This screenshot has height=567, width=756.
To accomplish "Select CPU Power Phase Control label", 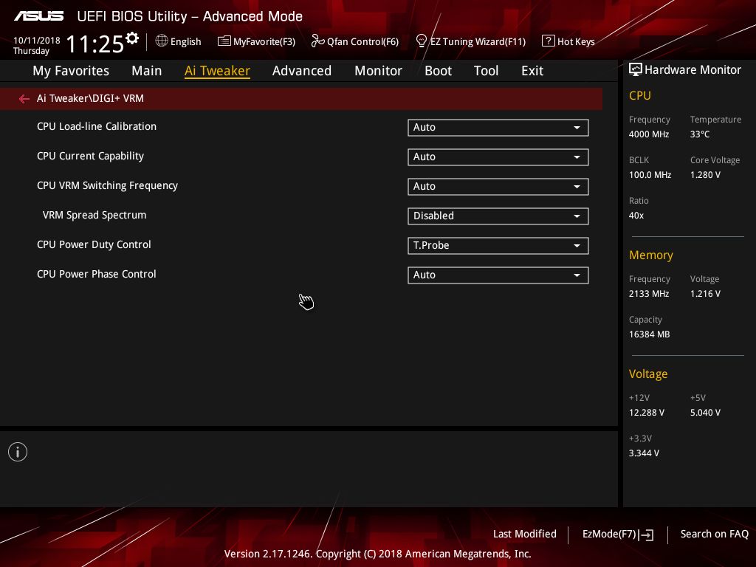I will point(97,274).
